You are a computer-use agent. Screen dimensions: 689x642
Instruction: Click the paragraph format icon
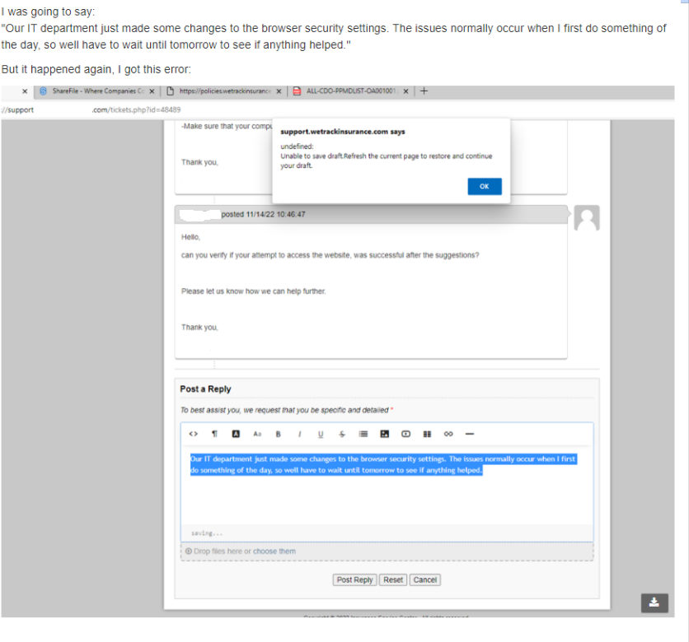tap(214, 434)
